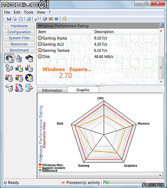The width and height of the screenshot is (167, 188).
Task: Open the File menu
Action: 7,12
